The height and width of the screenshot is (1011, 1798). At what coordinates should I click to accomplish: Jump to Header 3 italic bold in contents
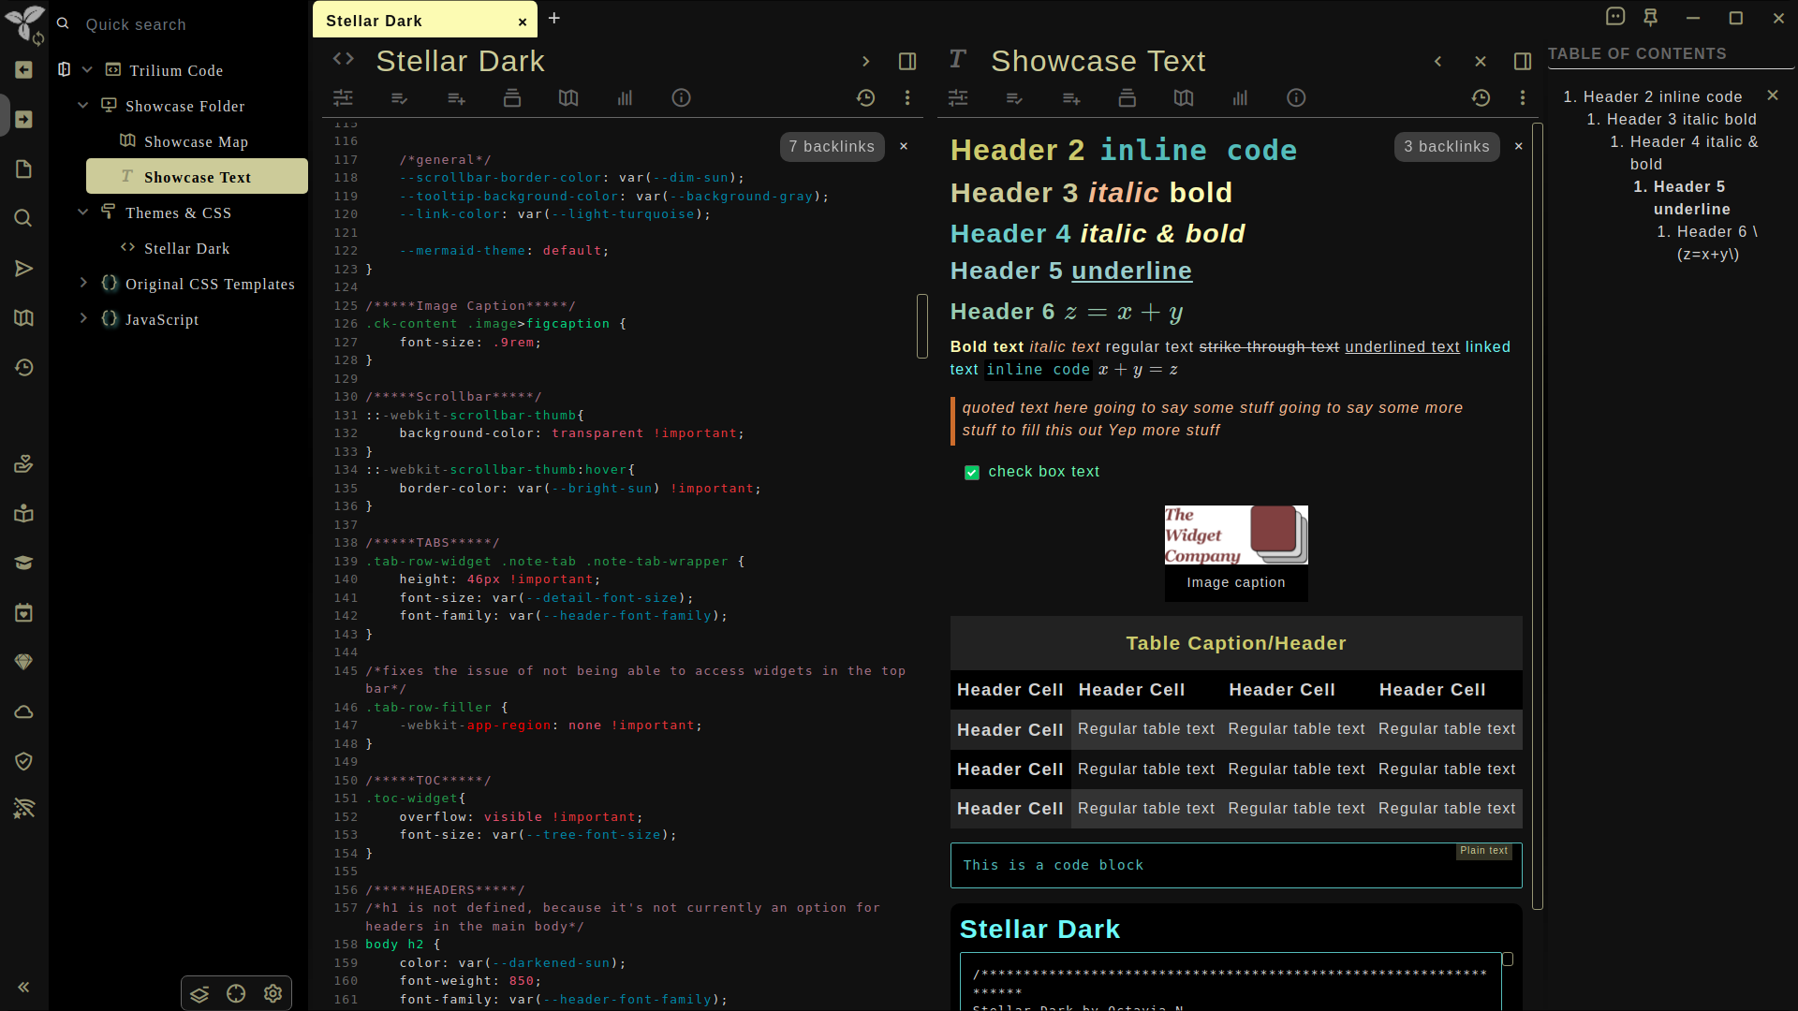pos(1681,120)
